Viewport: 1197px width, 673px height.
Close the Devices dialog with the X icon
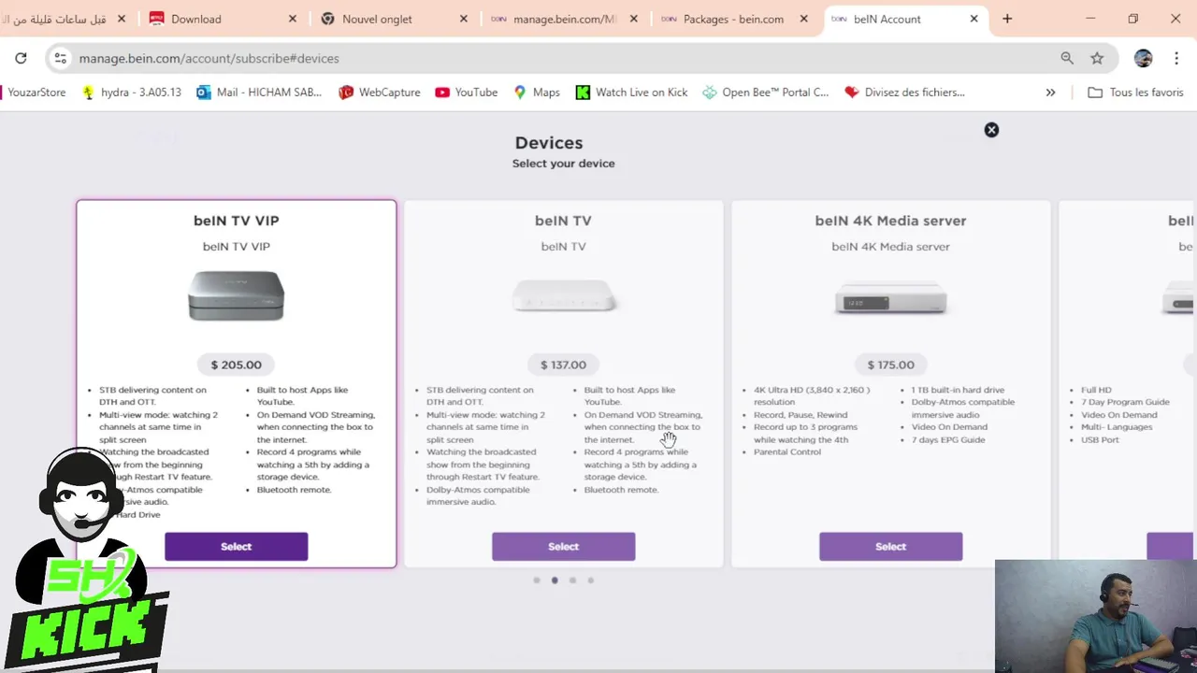[x=991, y=130]
